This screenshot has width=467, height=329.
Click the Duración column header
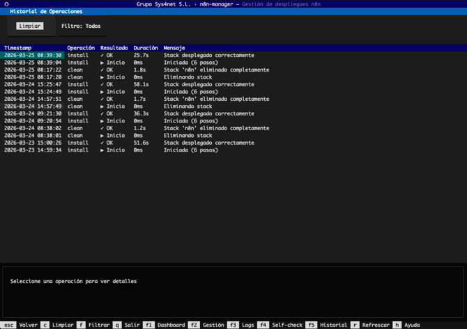(x=146, y=48)
